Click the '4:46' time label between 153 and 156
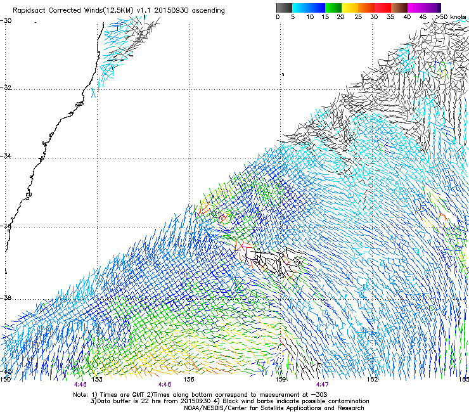Screen dimensions: 469x412 pos(165,385)
